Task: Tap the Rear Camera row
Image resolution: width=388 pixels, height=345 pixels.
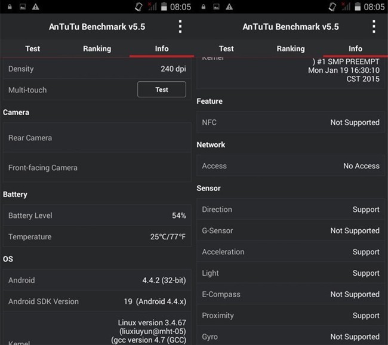Action: (x=97, y=138)
